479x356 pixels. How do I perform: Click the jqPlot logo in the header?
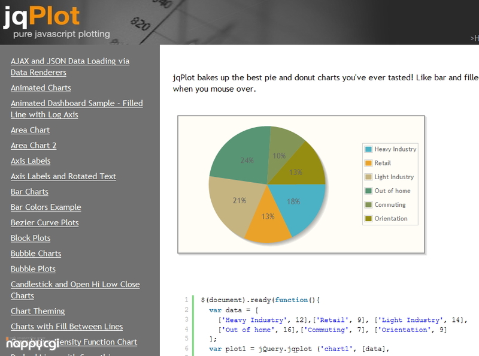coord(41,18)
